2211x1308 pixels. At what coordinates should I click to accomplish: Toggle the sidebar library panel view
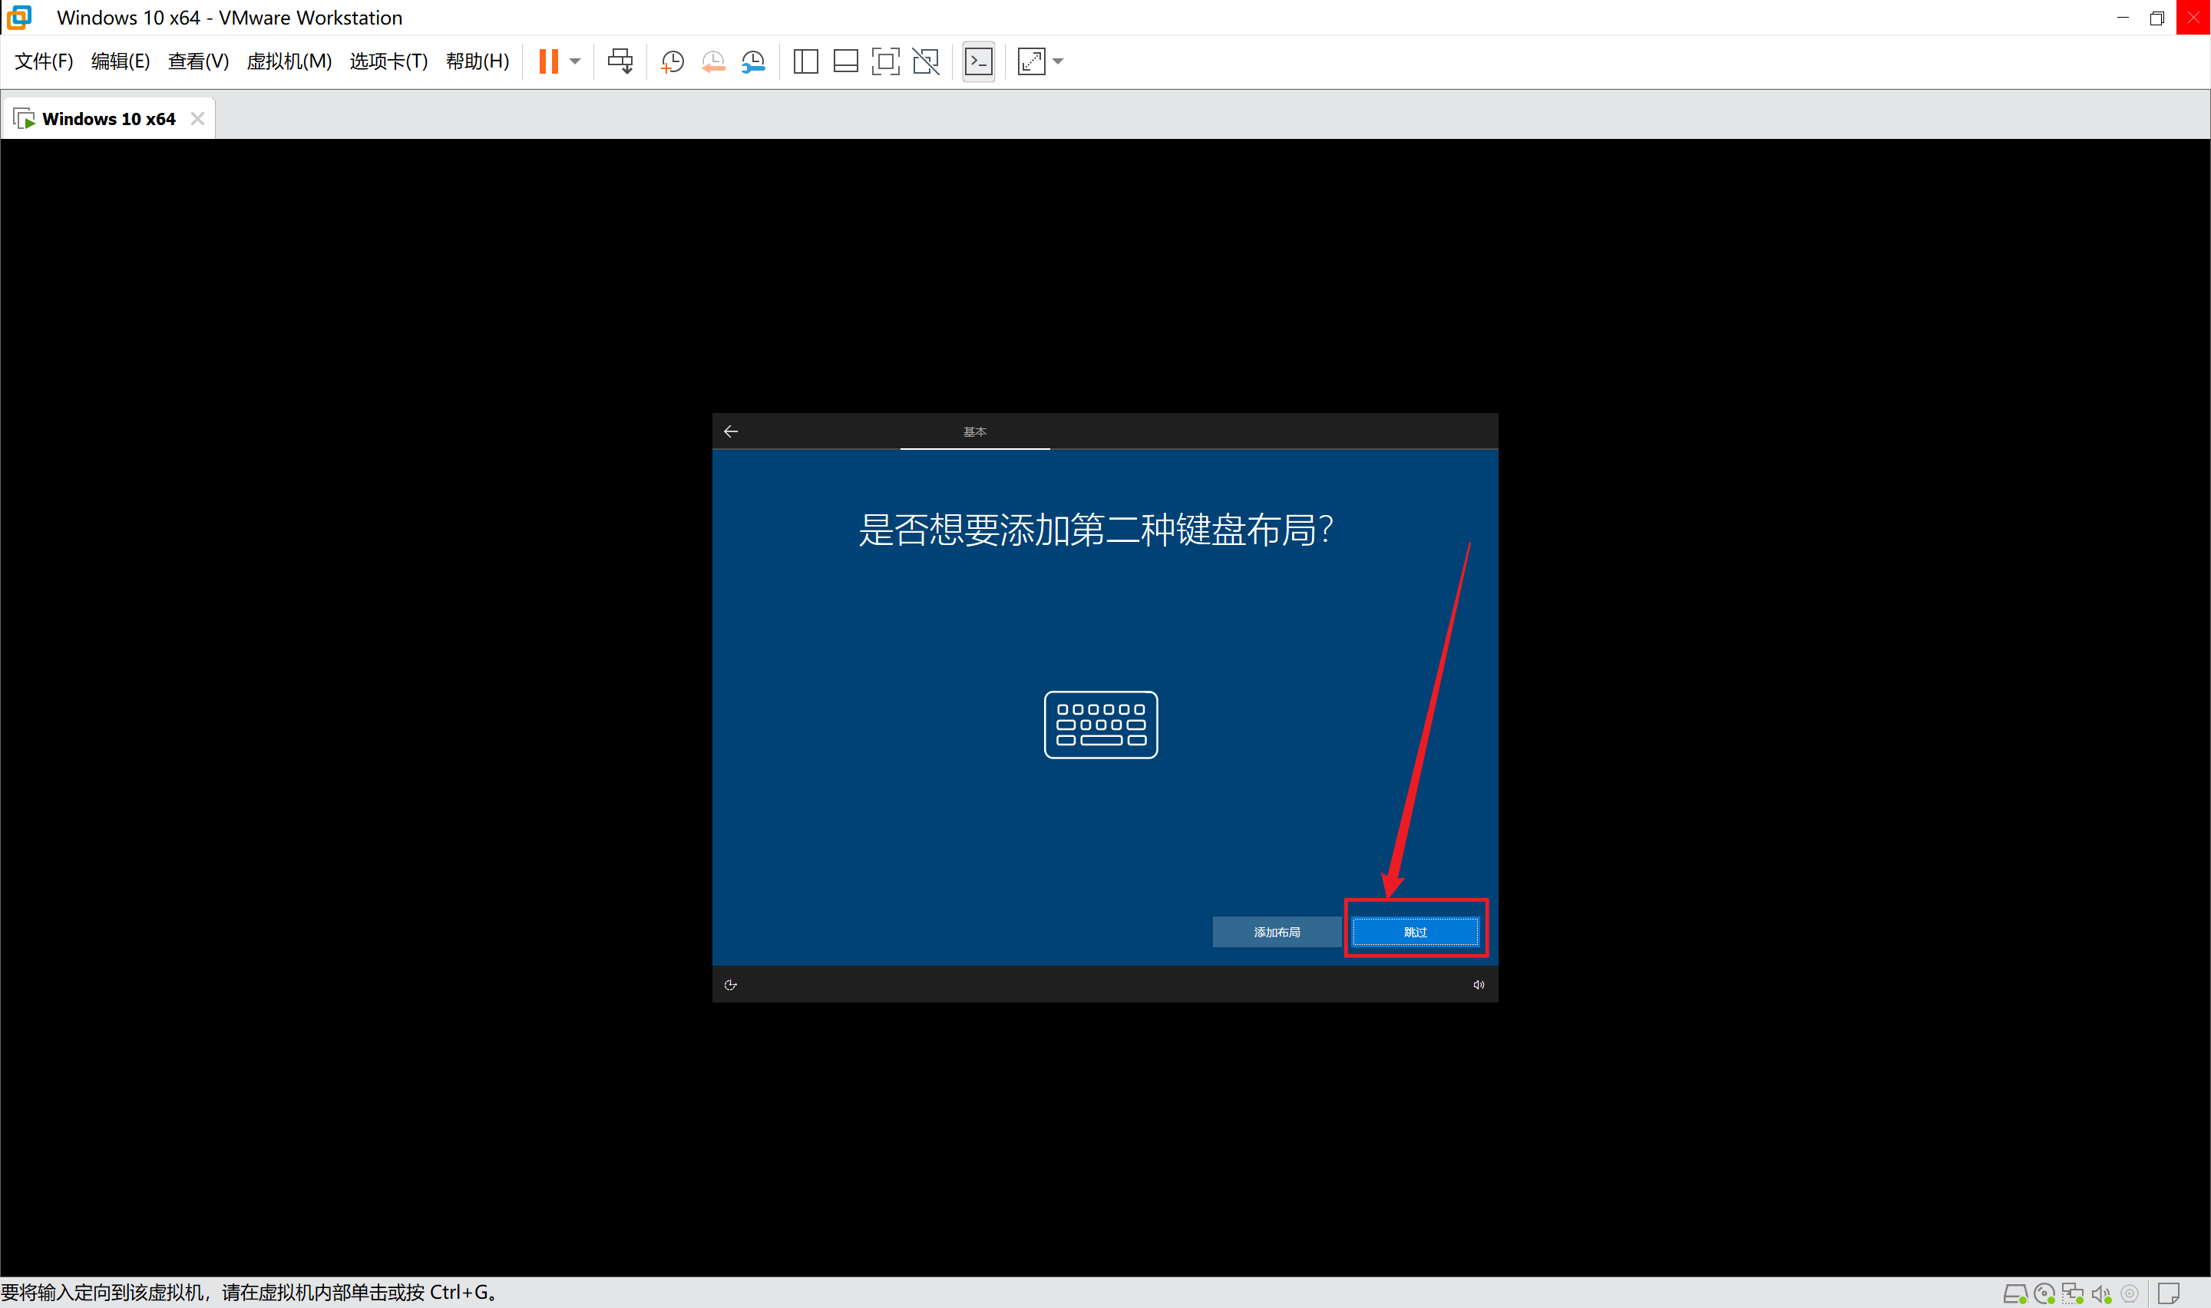(x=805, y=61)
